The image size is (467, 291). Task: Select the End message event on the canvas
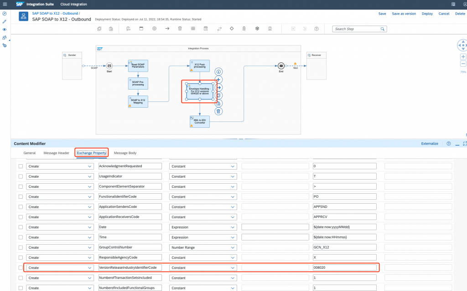coord(281,66)
